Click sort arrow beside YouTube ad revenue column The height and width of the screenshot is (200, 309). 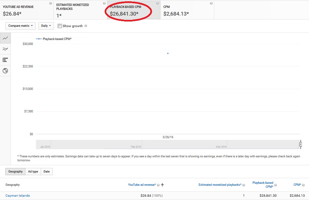(x=162, y=185)
